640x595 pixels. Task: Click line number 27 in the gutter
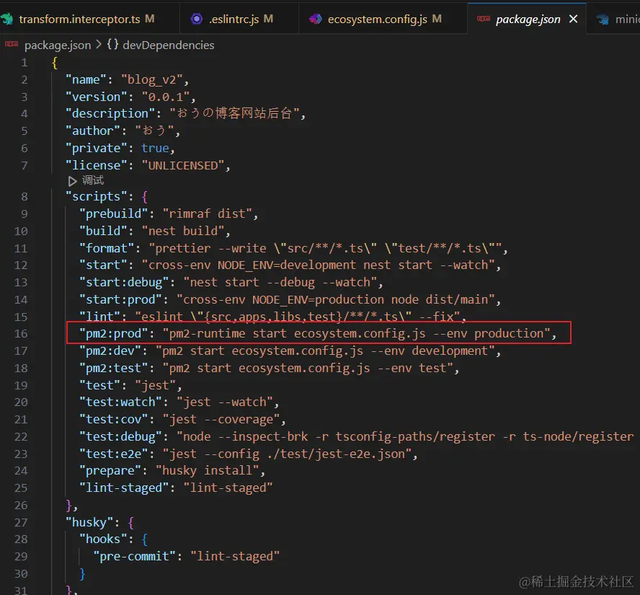[x=21, y=522]
